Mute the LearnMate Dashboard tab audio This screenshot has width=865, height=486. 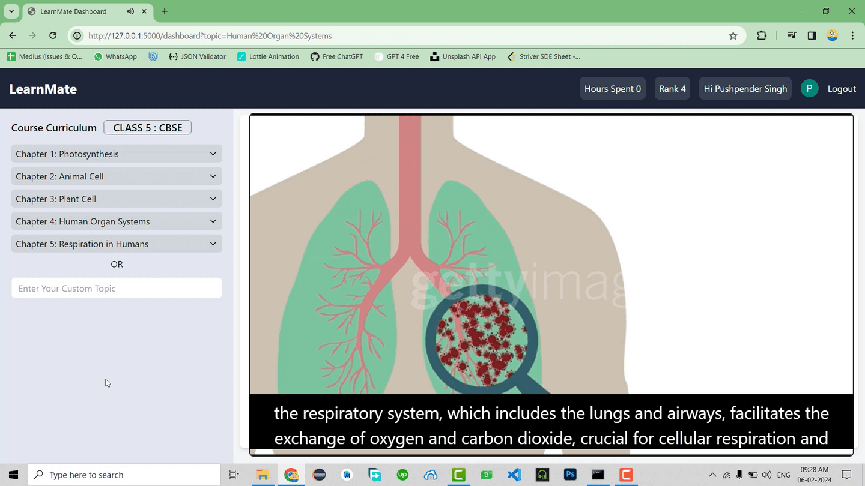(130, 11)
